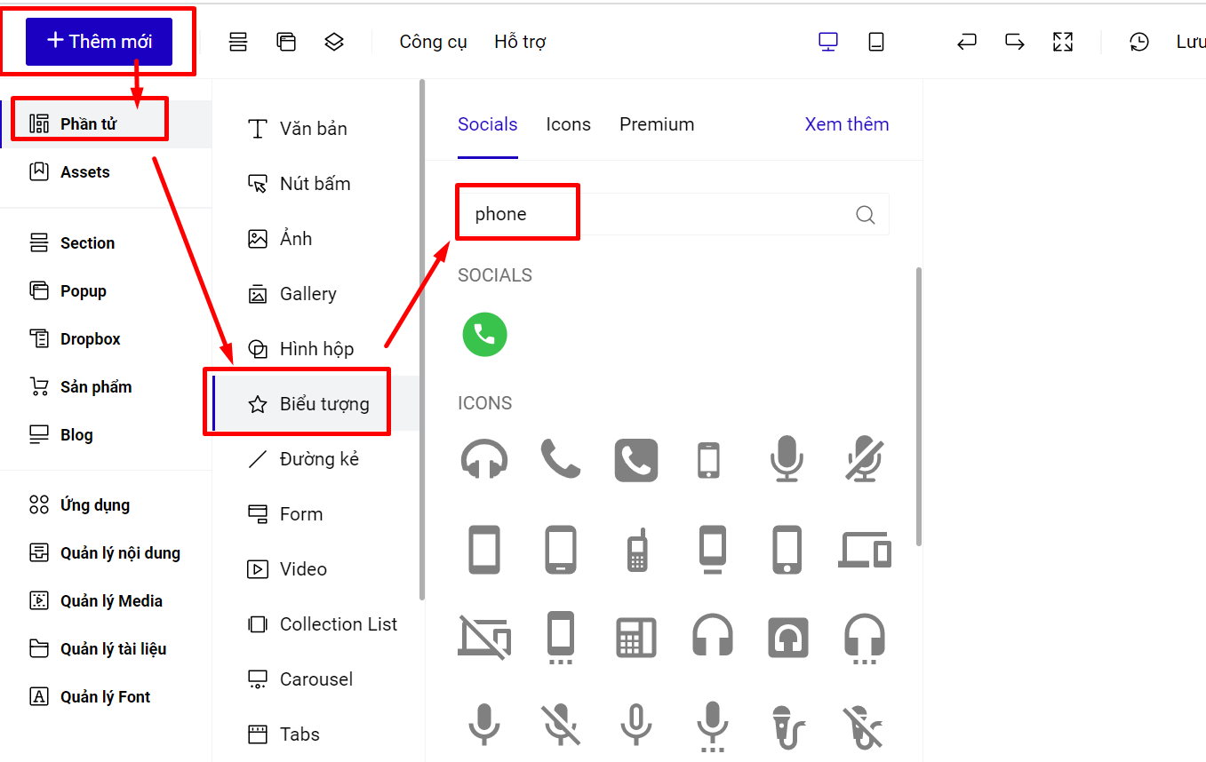
Task: Switch to desktop view mode
Action: 828,42
